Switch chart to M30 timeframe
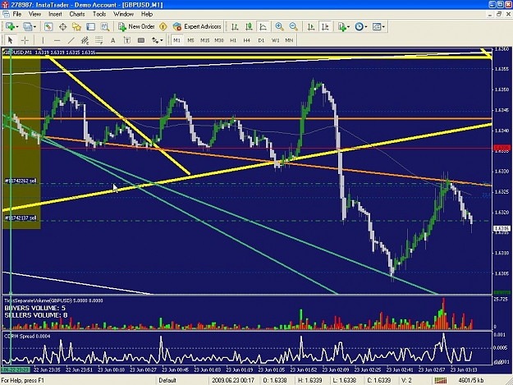The image size is (513, 385). (x=219, y=40)
